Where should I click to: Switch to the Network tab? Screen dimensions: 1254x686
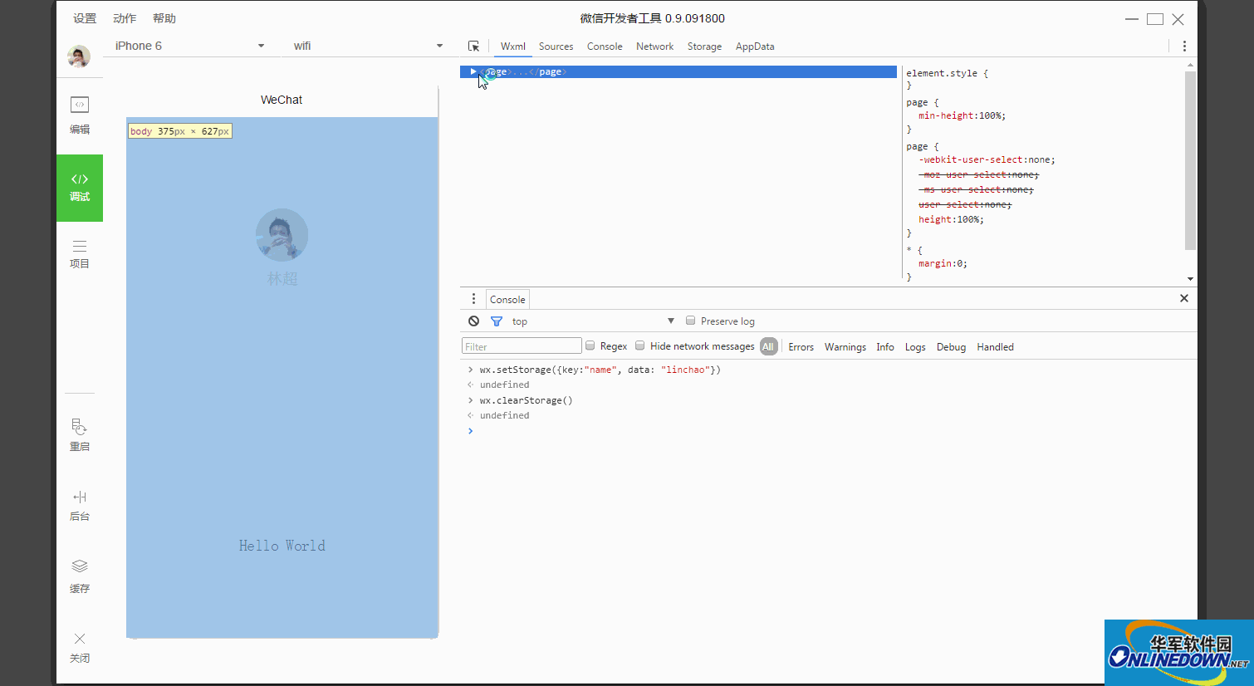[654, 47]
